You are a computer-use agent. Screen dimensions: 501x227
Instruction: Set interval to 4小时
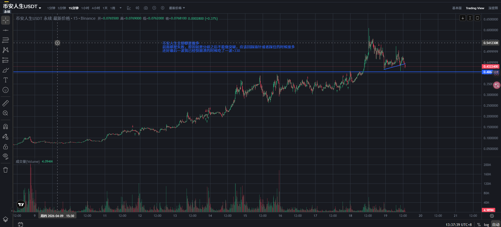coord(96,8)
